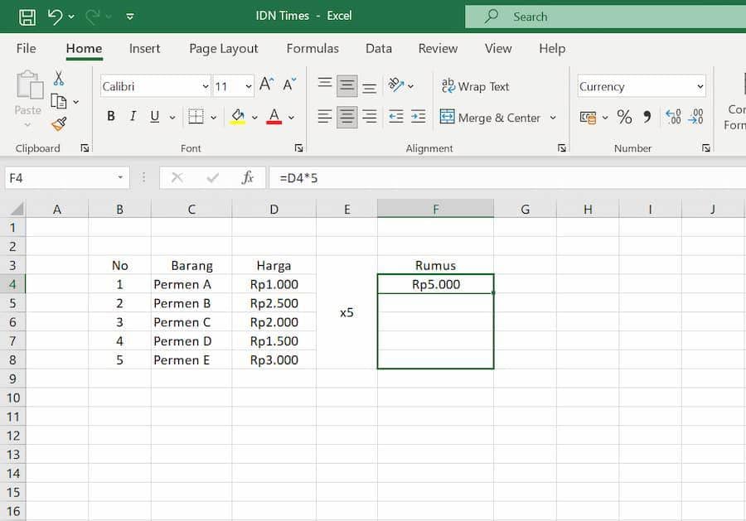Image resolution: width=746 pixels, height=521 pixels.
Task: Apply Percent Style number format
Action: [624, 118]
